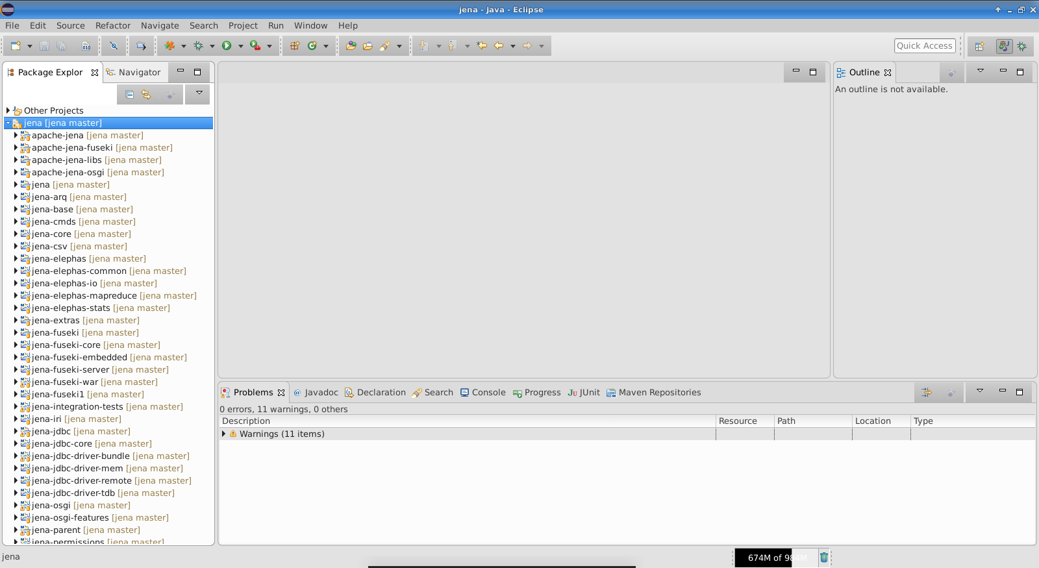Screen dimensions: 1039x568
Task: Toggle the Skip All Breakpoints button
Action: coord(114,45)
